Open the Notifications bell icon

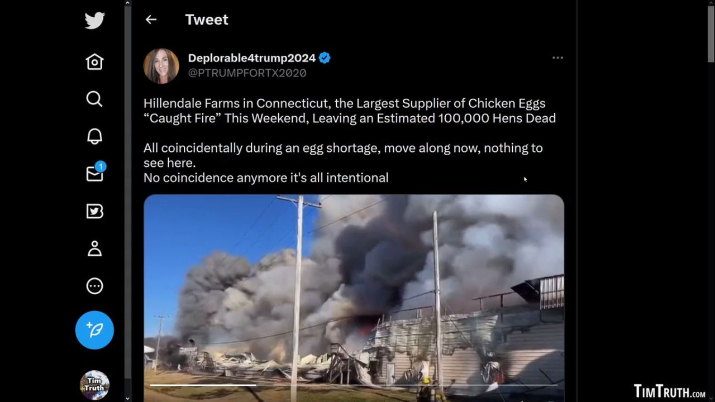94,136
